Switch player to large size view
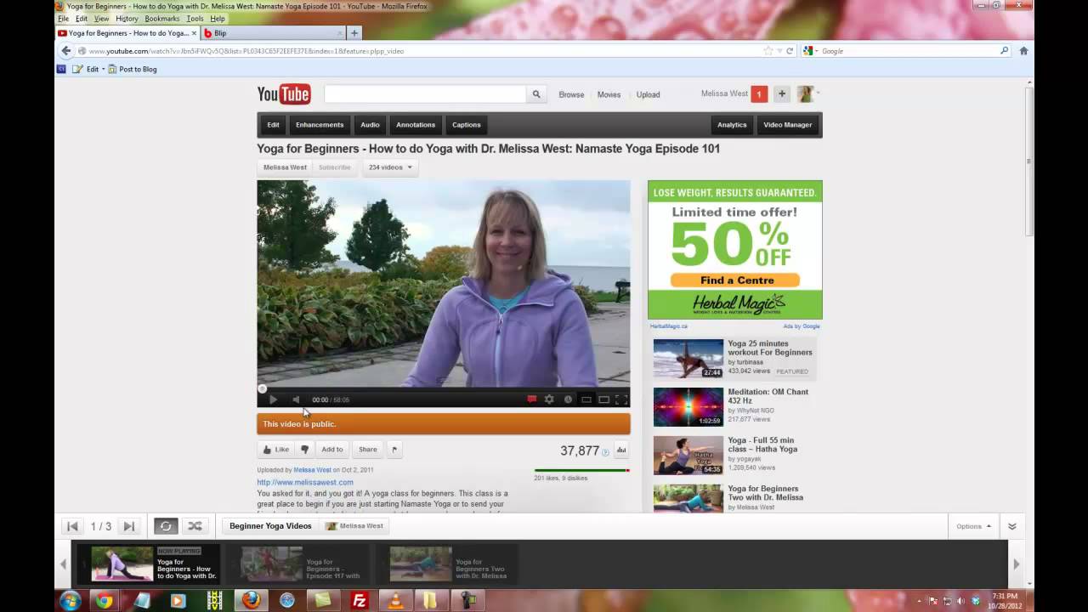 pyautogui.click(x=603, y=399)
